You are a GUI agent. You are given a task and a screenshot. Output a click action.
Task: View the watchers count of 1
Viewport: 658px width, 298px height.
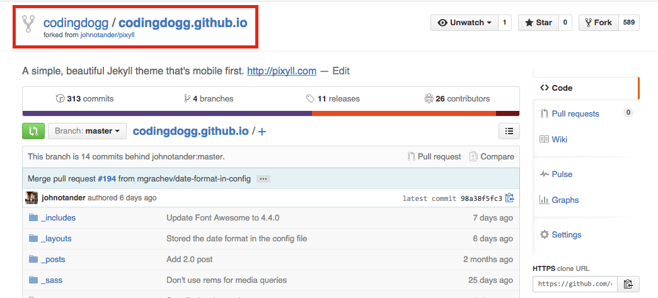coord(504,23)
